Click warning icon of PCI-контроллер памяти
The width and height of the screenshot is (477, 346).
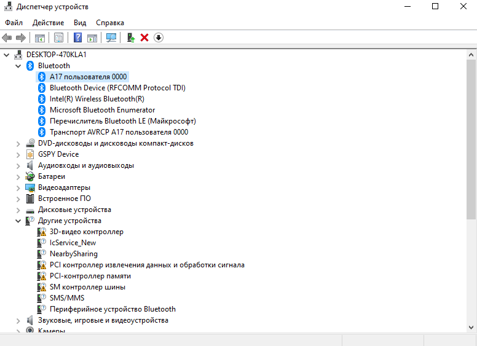[x=42, y=276]
